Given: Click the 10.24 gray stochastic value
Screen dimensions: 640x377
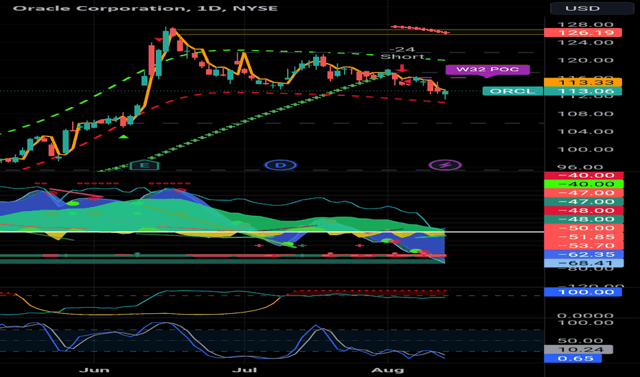Looking at the screenshot, I should tap(579, 350).
